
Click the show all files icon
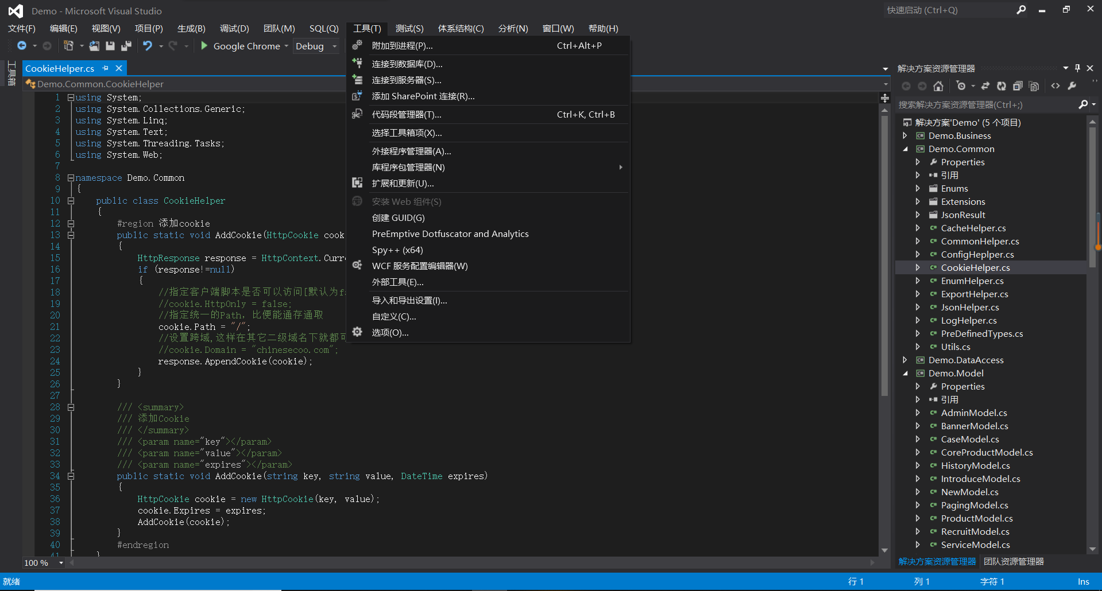[1034, 86]
